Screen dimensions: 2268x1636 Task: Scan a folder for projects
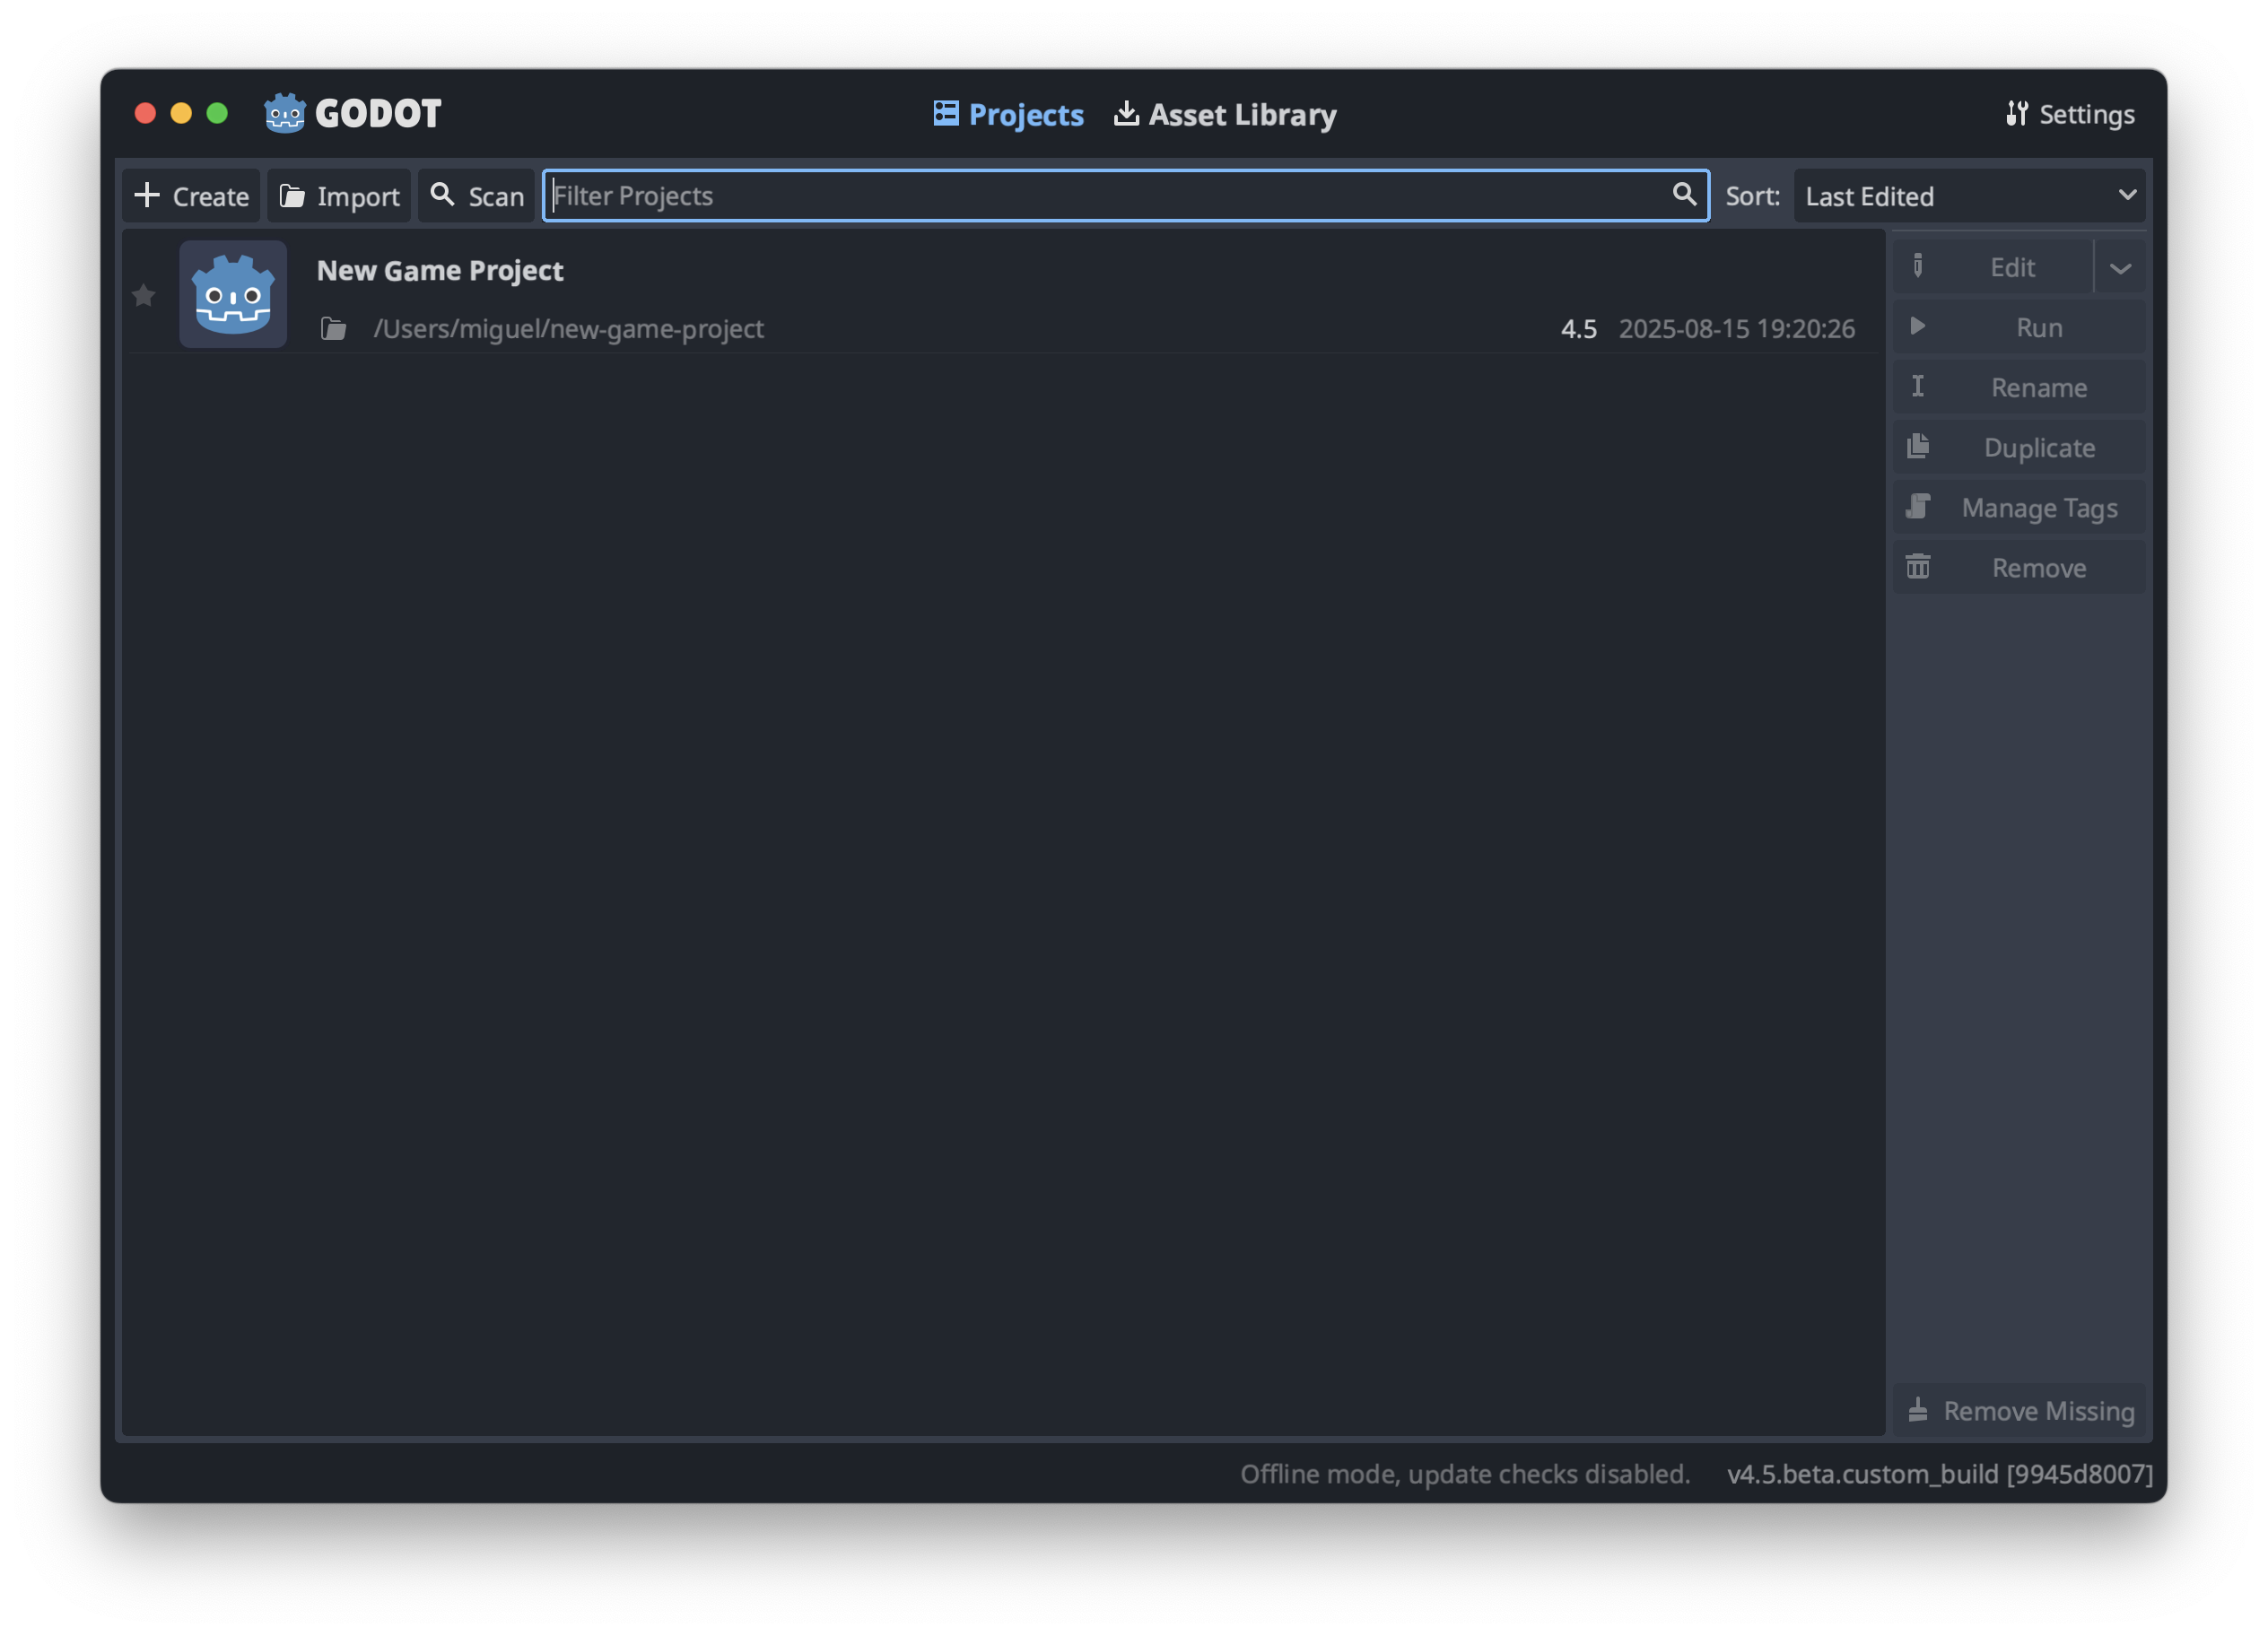coord(477,196)
